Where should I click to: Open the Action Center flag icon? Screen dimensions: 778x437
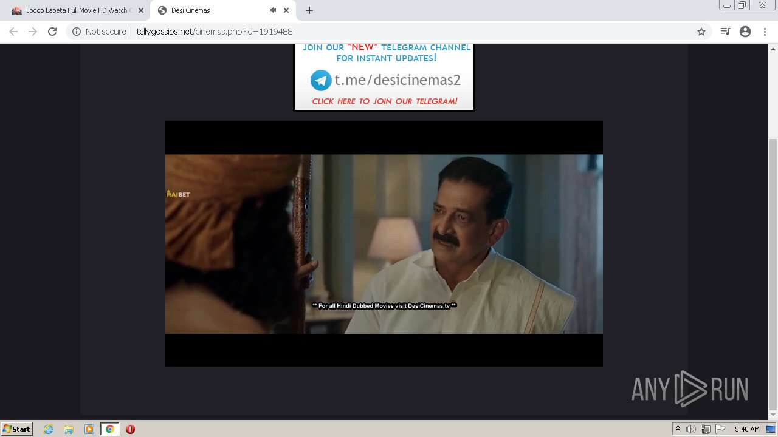720,429
